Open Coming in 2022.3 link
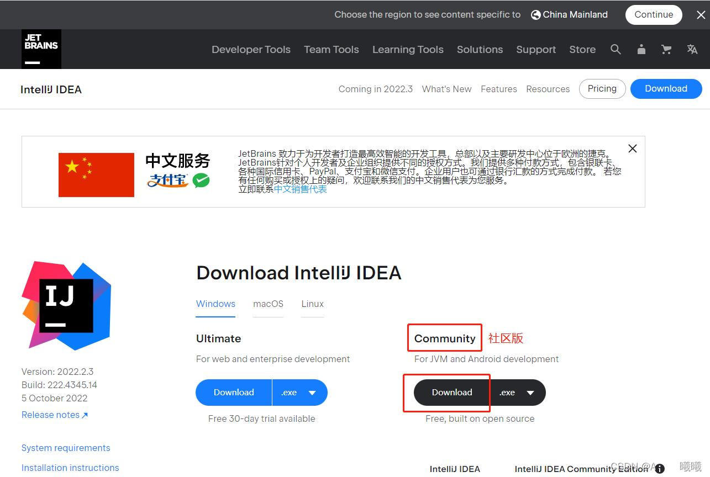The height and width of the screenshot is (477, 710). [376, 89]
